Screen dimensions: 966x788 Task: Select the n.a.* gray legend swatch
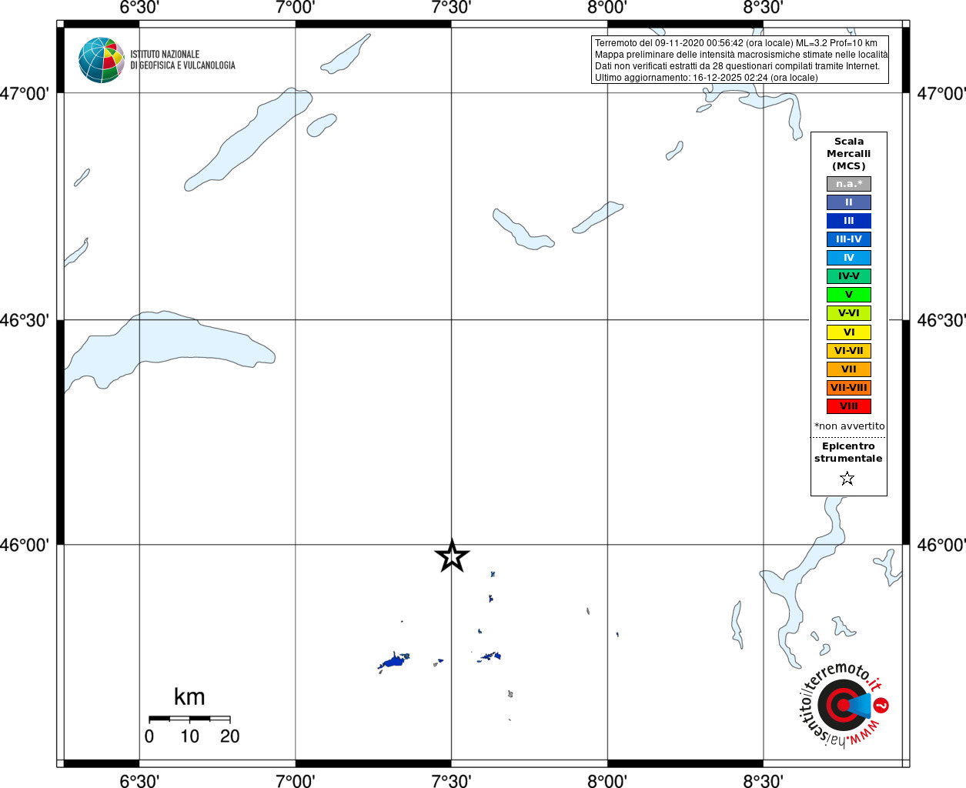coord(849,184)
